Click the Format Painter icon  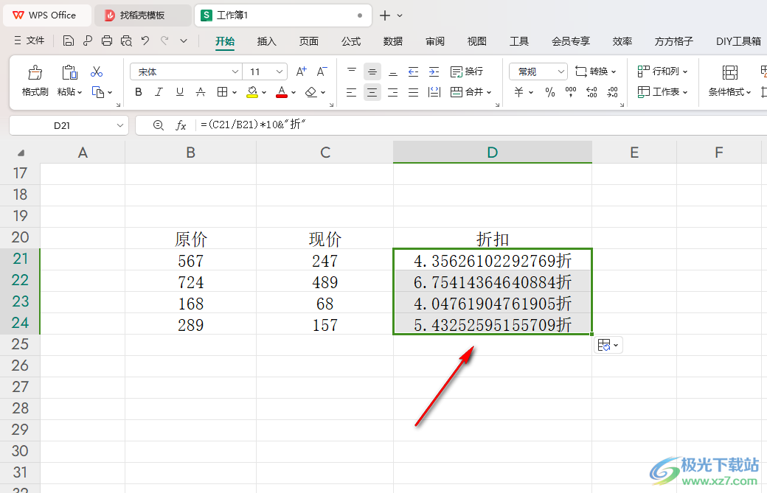(x=35, y=73)
